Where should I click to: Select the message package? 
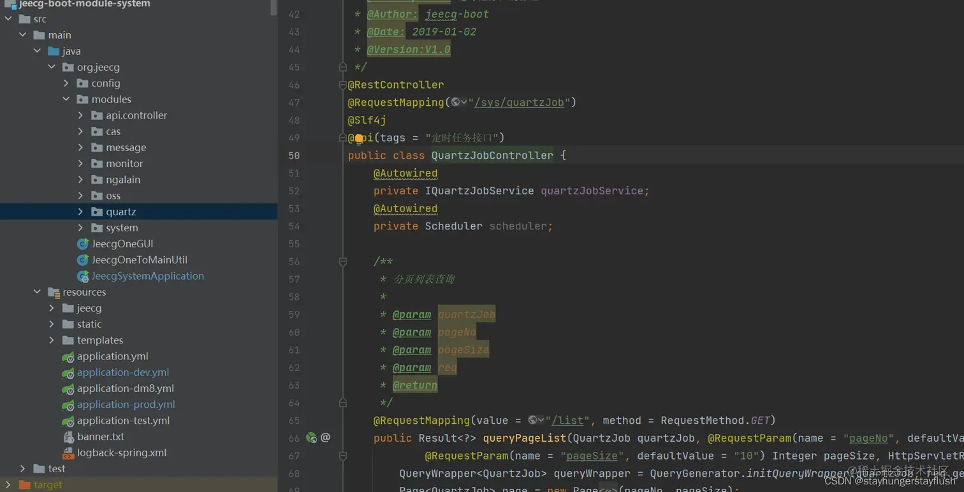pos(126,147)
